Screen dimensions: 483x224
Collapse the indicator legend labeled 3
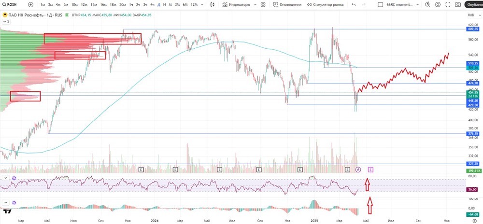tap(6, 22)
